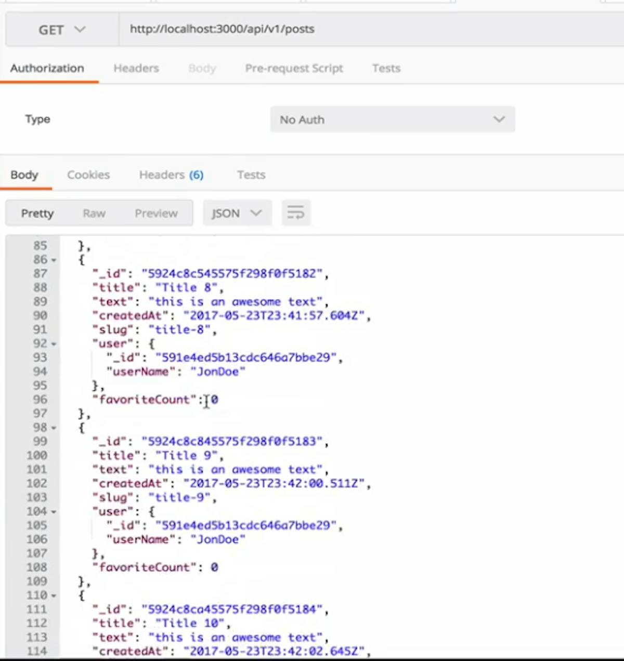Collapse the object at line 110
Viewport: 624px width, 661px height.
[54, 596]
